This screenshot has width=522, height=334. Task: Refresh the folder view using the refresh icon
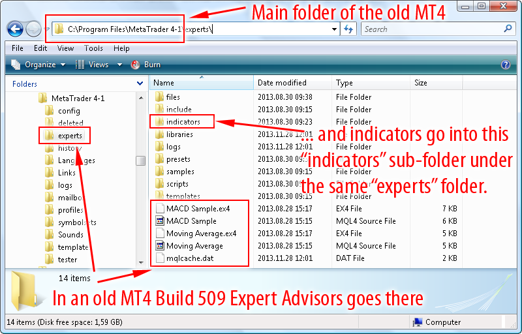coord(348,29)
